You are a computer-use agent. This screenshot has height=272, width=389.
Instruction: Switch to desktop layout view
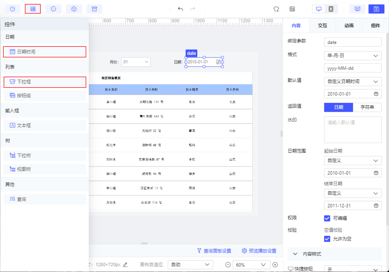click(x=319, y=9)
